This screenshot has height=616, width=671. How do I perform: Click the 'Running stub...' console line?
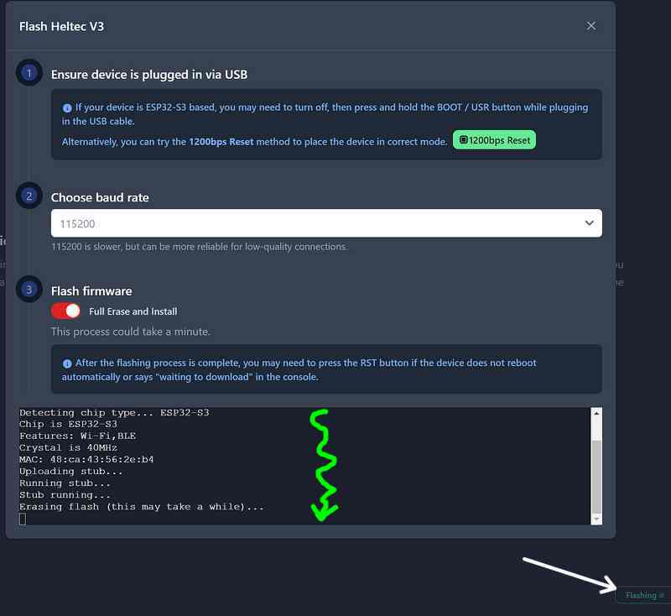click(x=65, y=483)
